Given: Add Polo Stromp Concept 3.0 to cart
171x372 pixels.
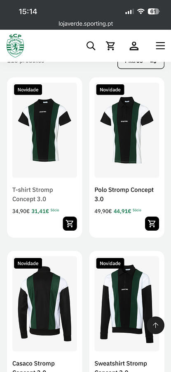Looking at the screenshot, I should tap(152, 224).
